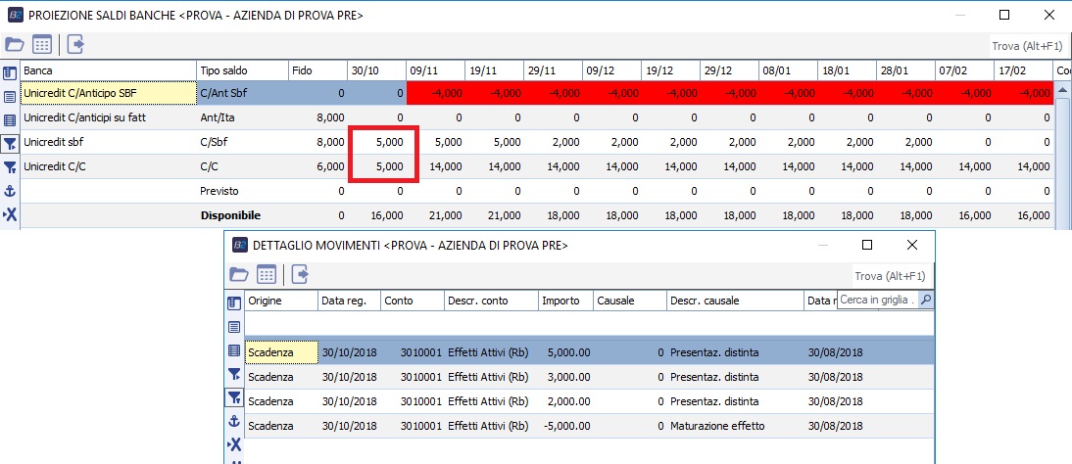Toggle the highlighted filter settings icon in Dettaglio Movimenti sidebar
Viewport: 1072px width, 464px height.
pos(234,397)
